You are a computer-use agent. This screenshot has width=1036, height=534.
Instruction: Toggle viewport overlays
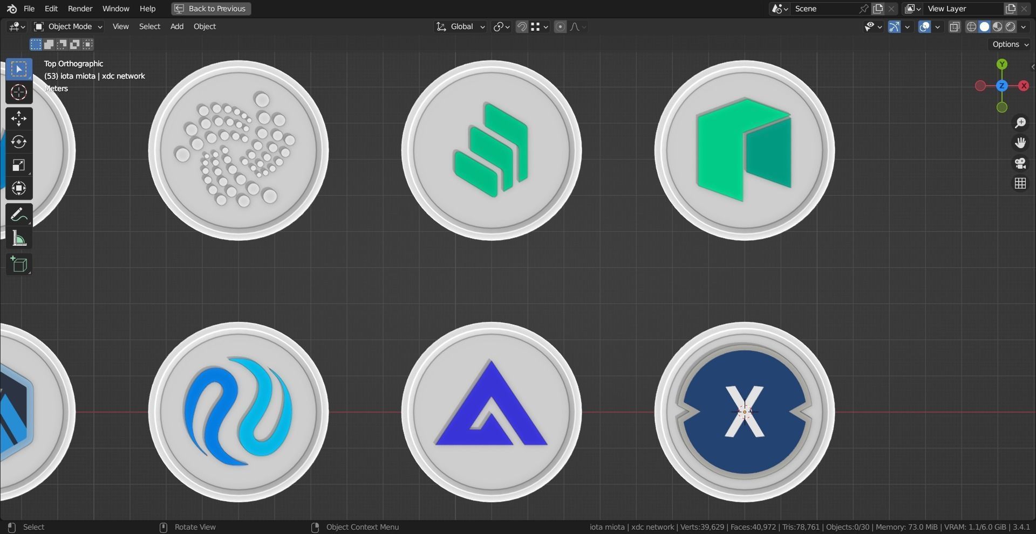tap(924, 26)
